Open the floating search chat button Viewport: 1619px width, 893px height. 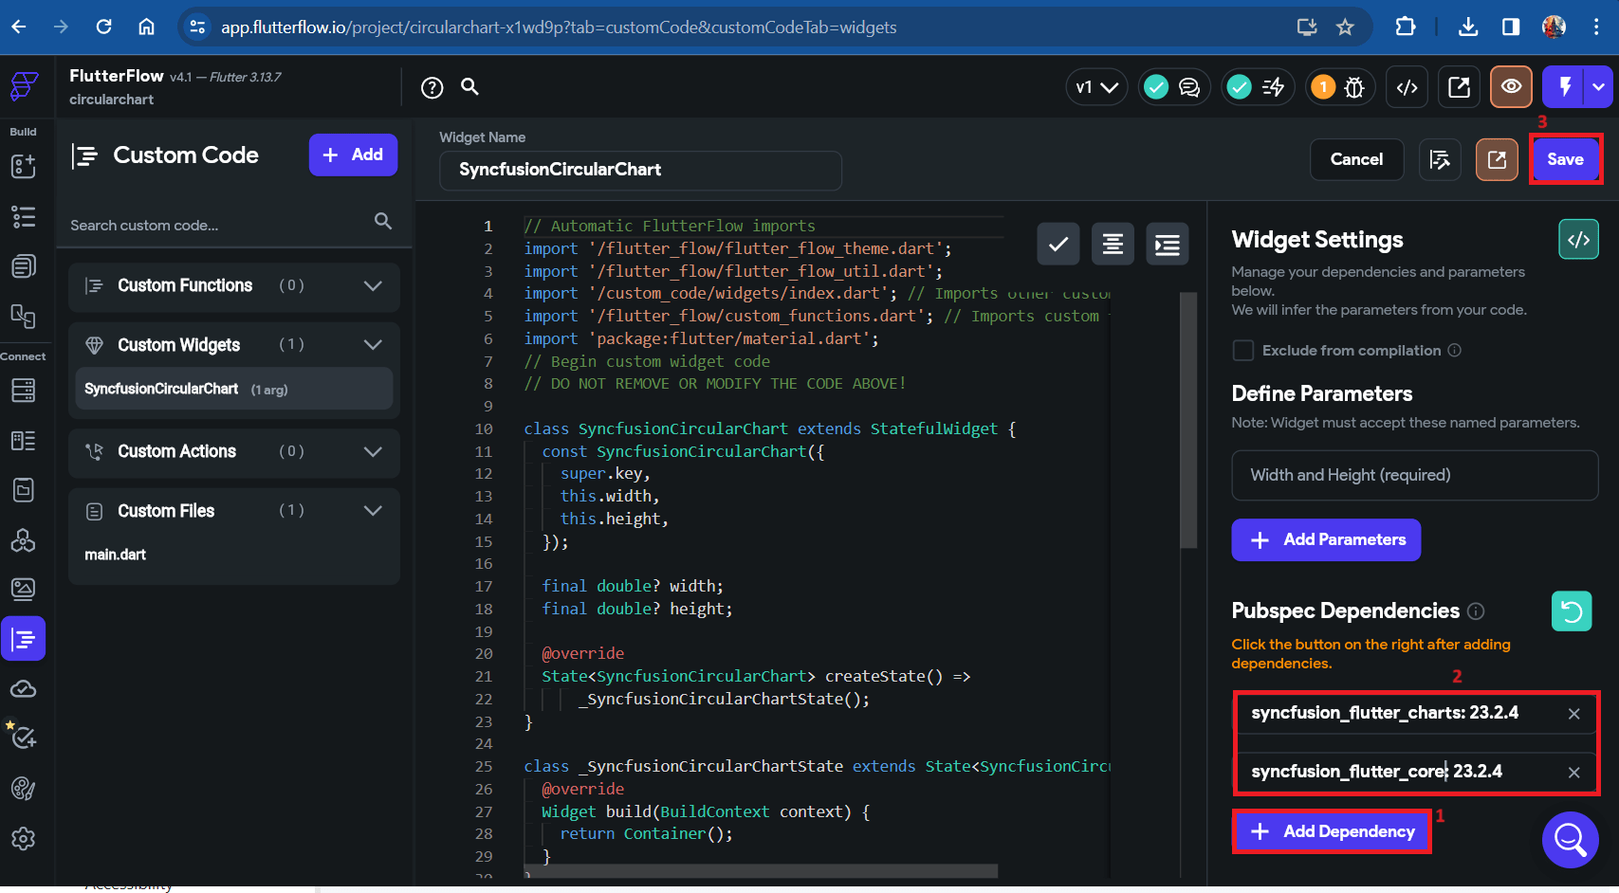(1571, 840)
